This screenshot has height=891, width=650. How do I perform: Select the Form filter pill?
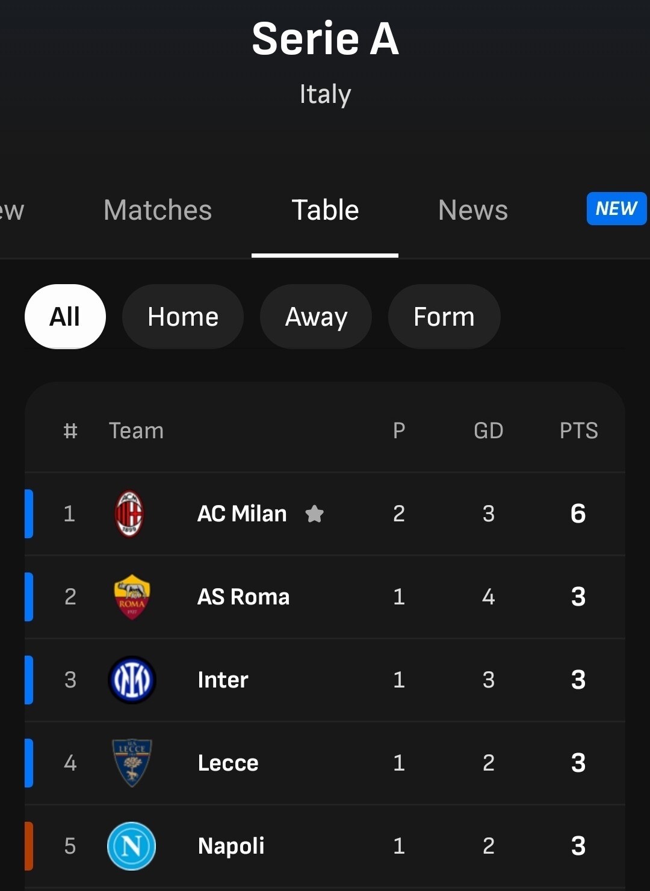pos(444,317)
